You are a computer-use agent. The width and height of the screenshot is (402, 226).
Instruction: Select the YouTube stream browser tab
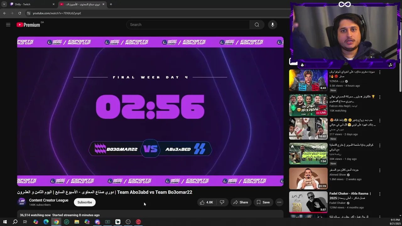click(x=82, y=4)
